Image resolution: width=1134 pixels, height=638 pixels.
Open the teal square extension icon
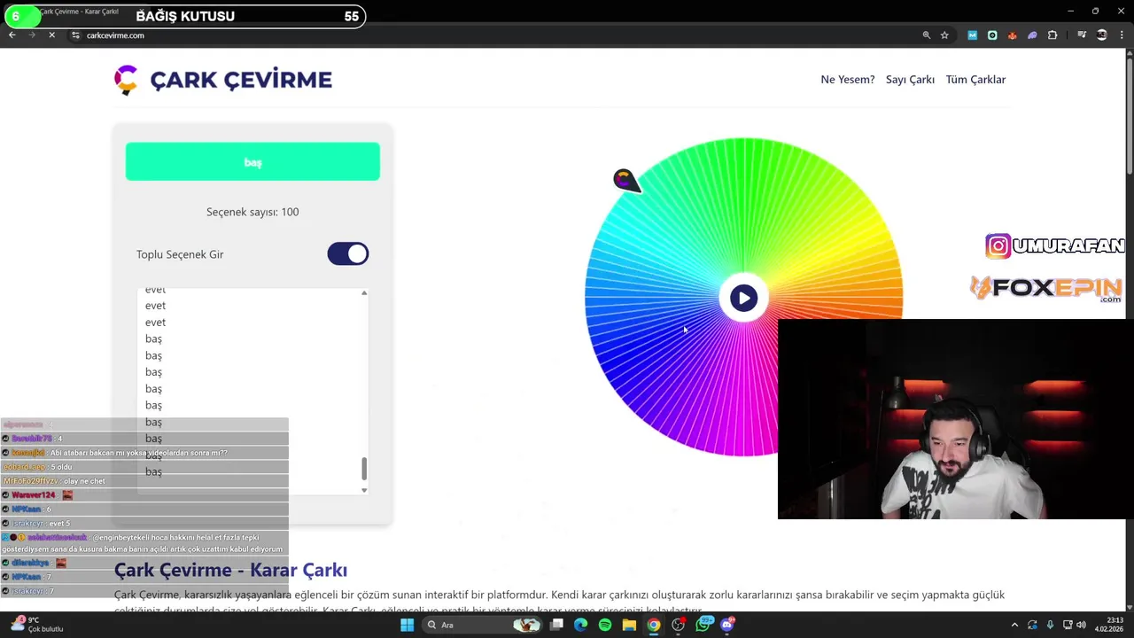(x=992, y=35)
